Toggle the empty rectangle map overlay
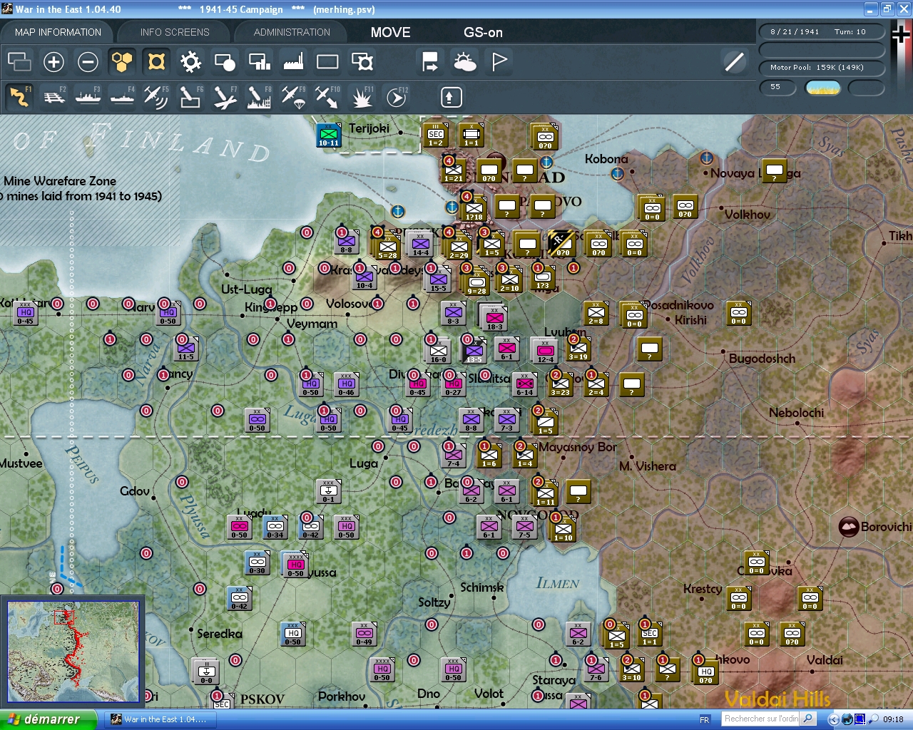Image resolution: width=913 pixels, height=730 pixels. (x=327, y=62)
